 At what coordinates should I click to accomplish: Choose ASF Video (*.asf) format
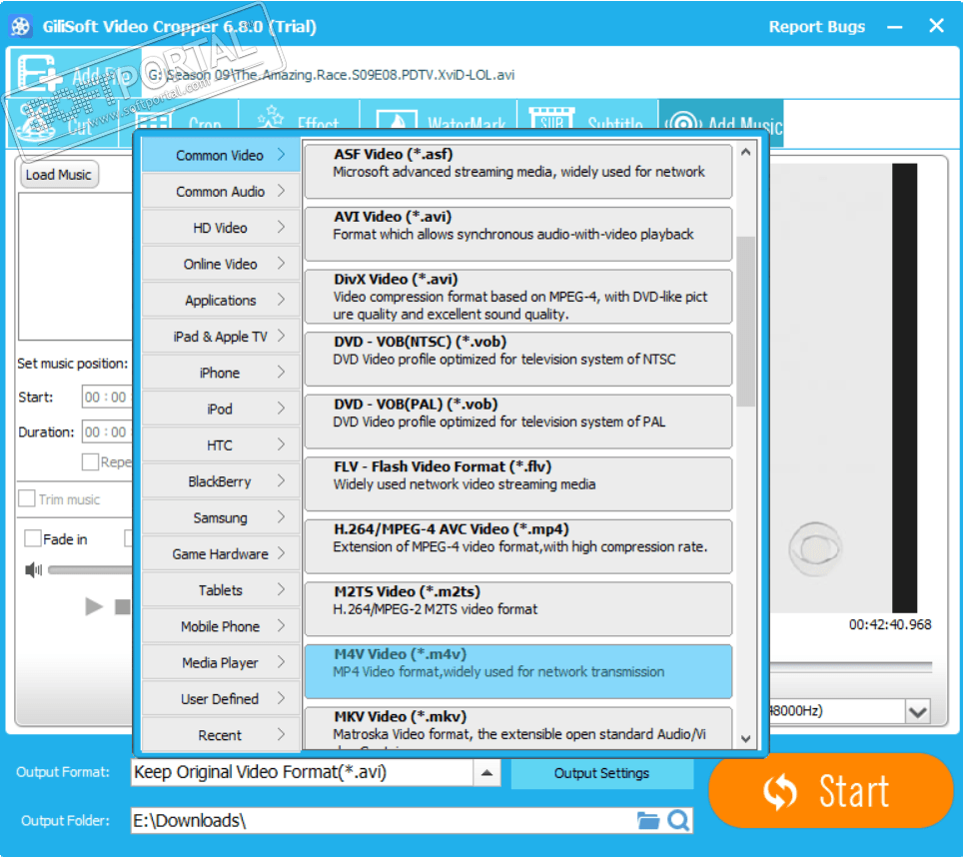518,171
